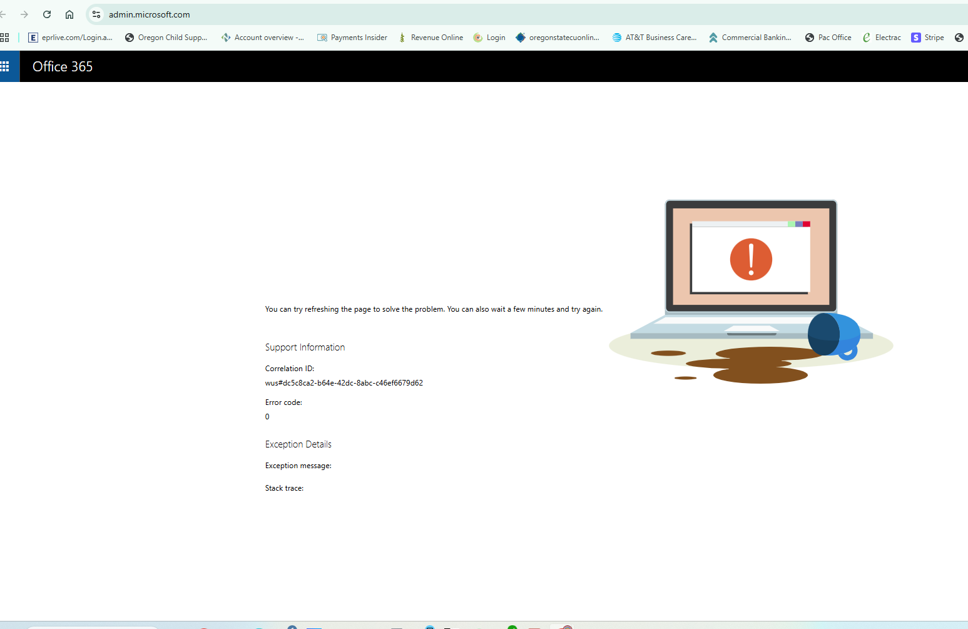
Task: Click the 'Error code:' label
Action: pyautogui.click(x=283, y=402)
